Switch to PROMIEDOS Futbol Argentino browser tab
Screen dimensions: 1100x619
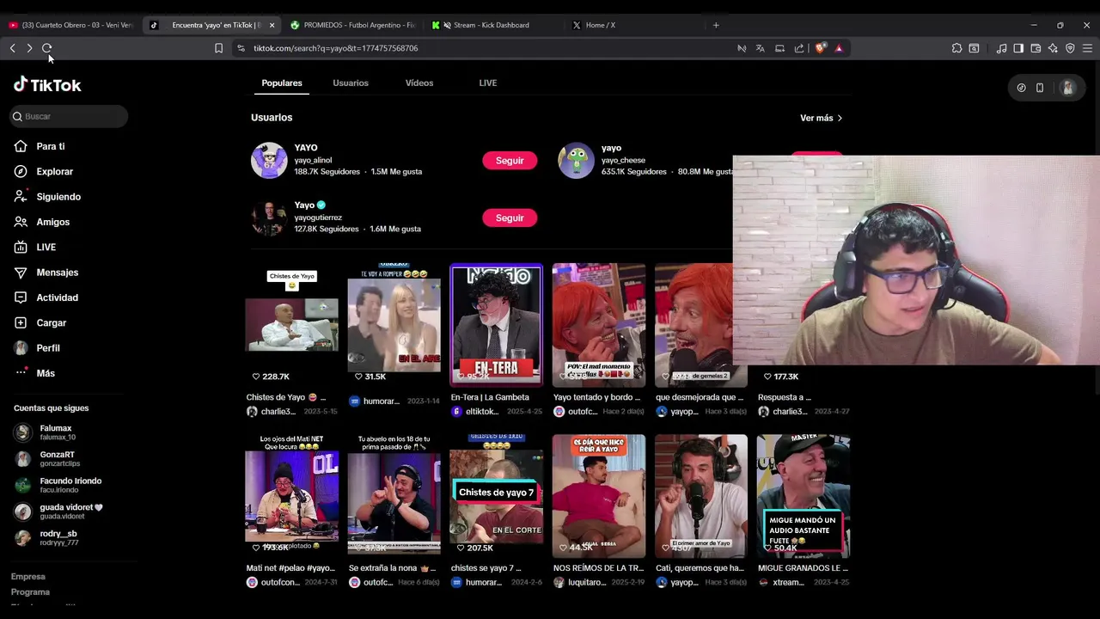pos(352,25)
